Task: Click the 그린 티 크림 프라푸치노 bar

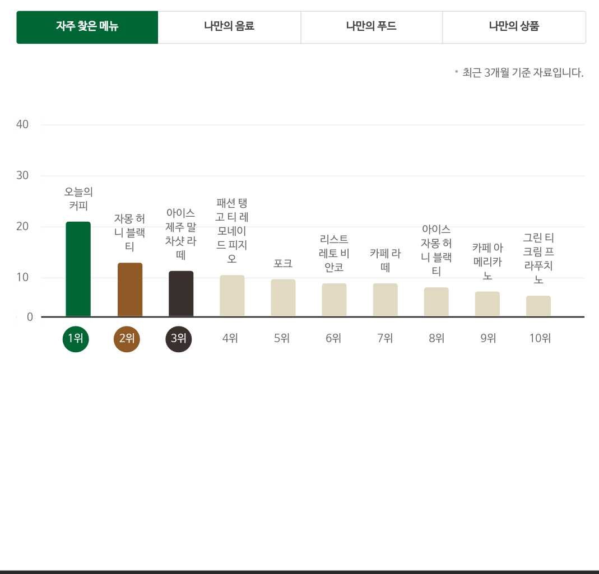Action: 538,306
